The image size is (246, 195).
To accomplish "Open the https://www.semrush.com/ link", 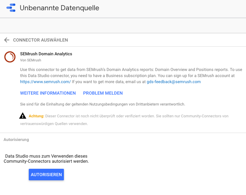I will [45, 82].
